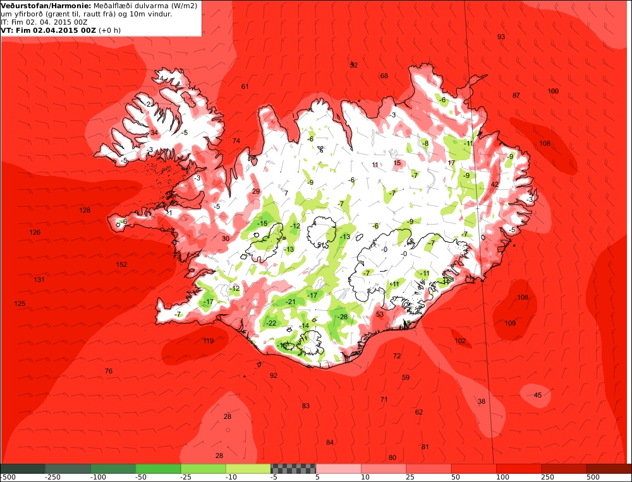The height and width of the screenshot is (482, 632).
Task: Click the map value 76 in the southwest
Action: [x=109, y=371]
